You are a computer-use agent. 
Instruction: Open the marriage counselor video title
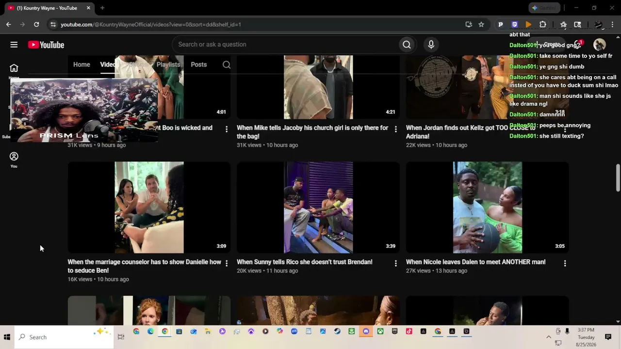click(x=145, y=266)
